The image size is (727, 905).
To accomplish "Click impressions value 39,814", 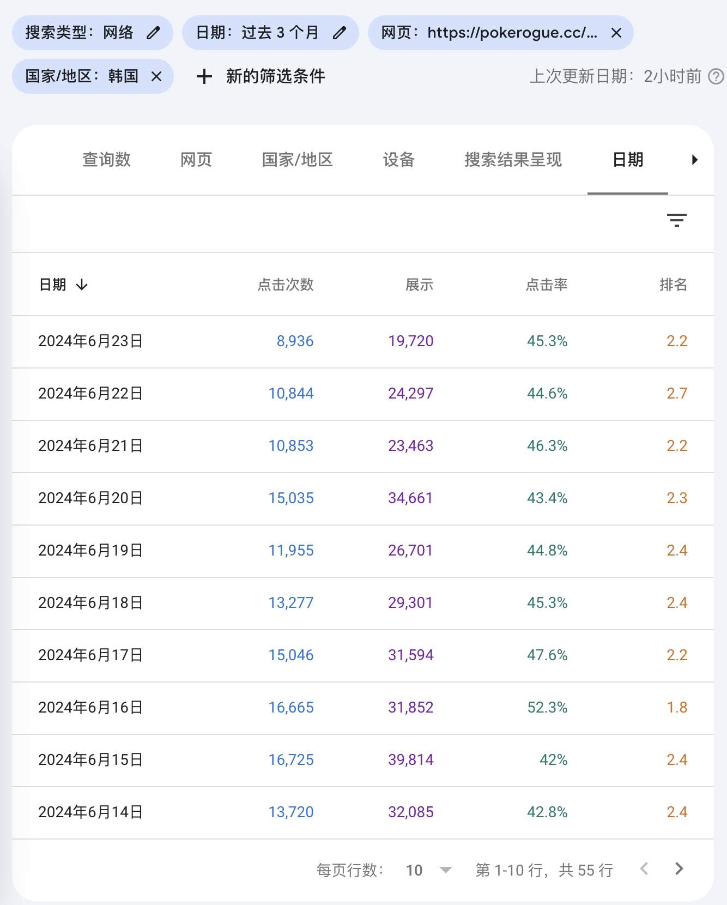I will [x=411, y=760].
